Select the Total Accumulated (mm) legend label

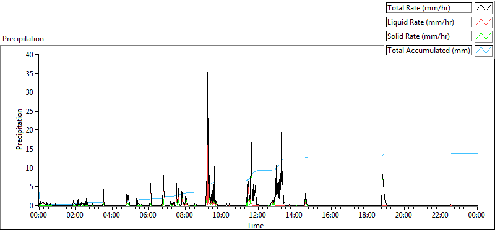point(429,51)
